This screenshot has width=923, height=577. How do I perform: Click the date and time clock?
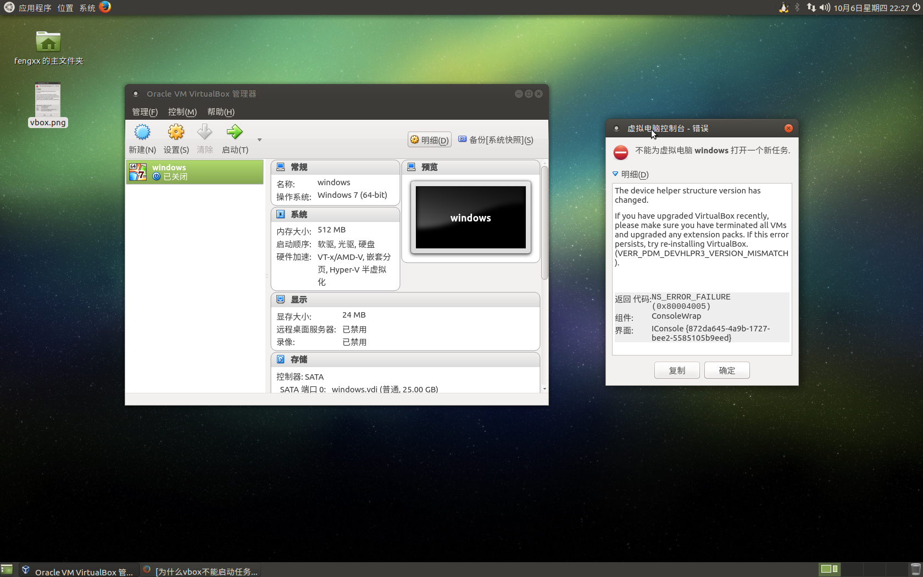[x=871, y=8]
